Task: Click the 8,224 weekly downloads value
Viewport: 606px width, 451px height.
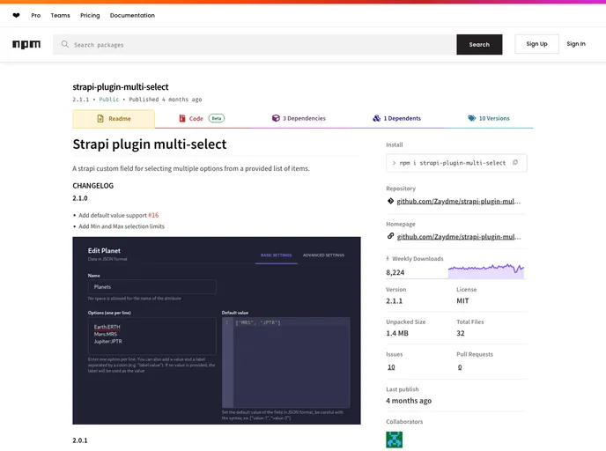Action: tap(395, 272)
